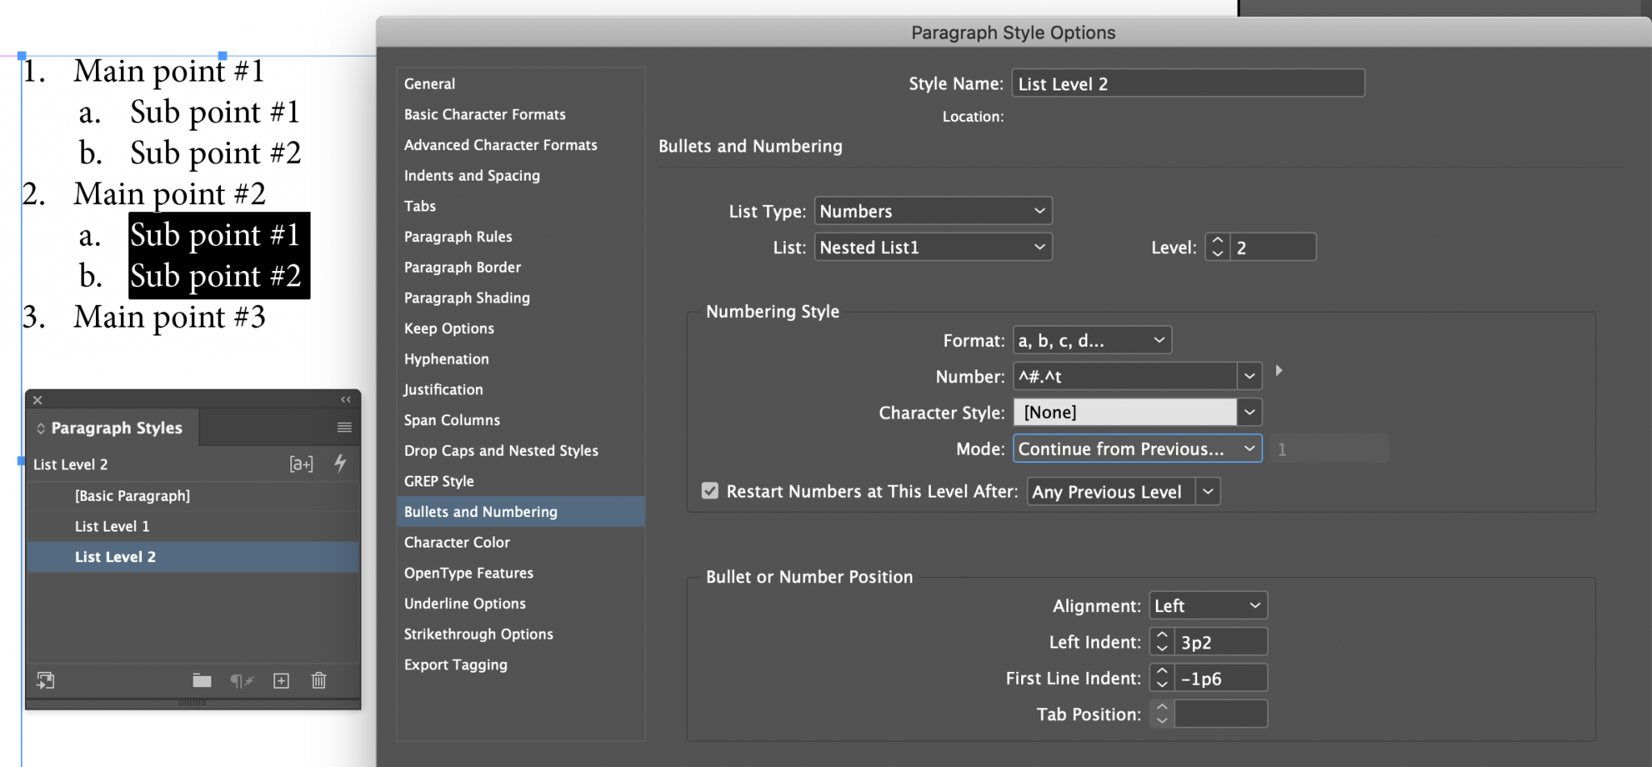
Task: Uncheck Restart Numbers at This Level After
Action: point(709,490)
